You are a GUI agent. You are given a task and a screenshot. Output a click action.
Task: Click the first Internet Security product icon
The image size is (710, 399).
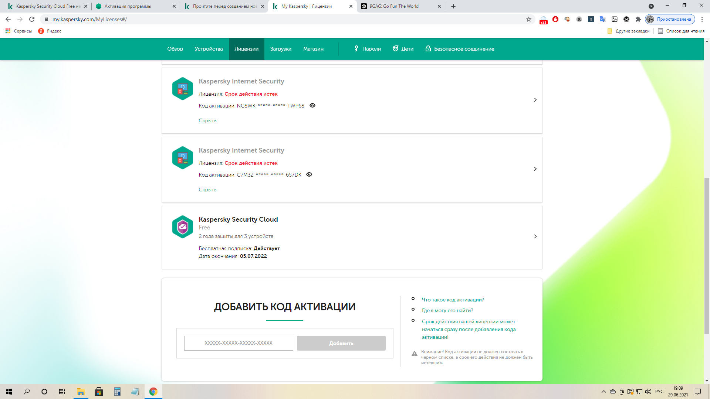tap(183, 89)
